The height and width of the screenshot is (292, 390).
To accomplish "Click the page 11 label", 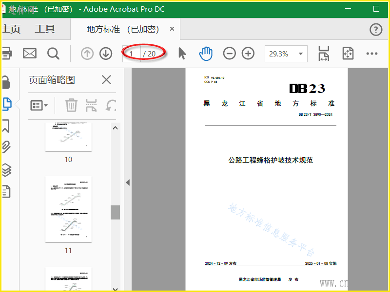I will tap(68, 251).
